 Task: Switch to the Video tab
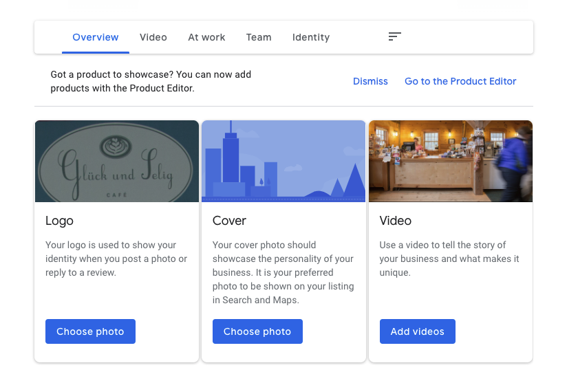153,37
